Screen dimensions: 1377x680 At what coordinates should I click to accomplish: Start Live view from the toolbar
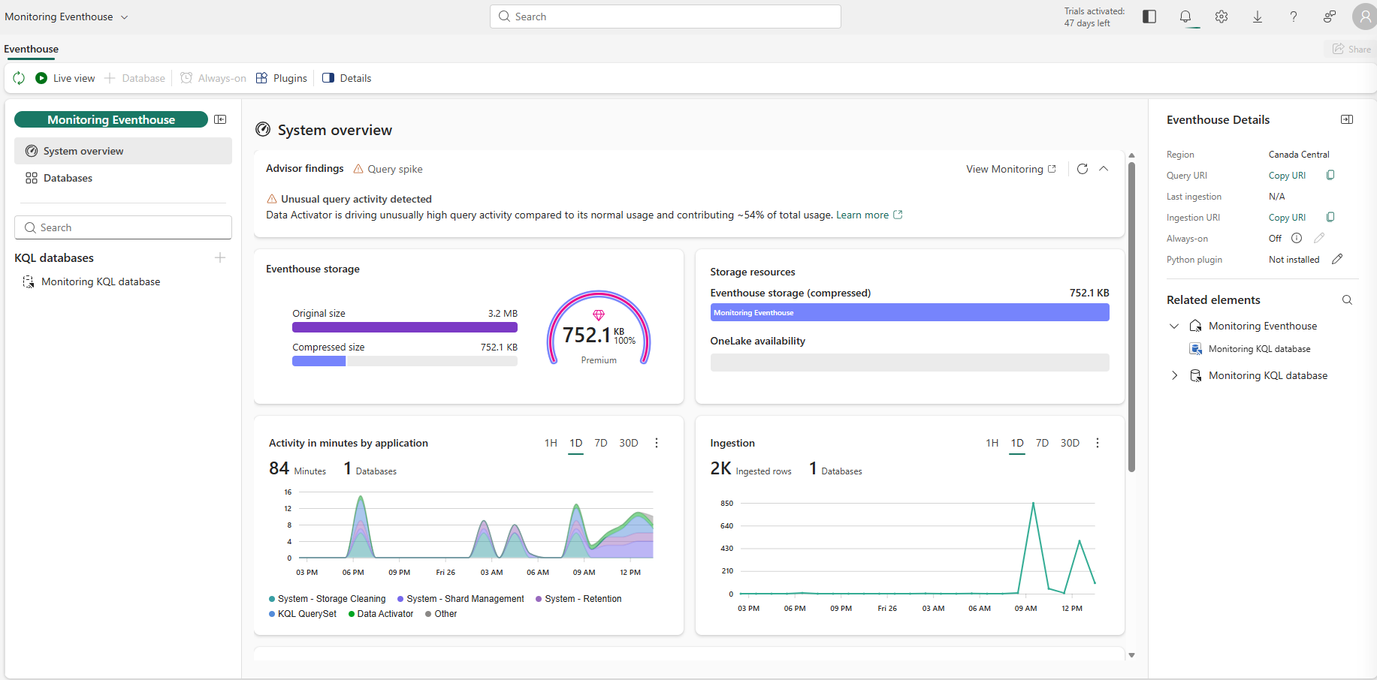[x=65, y=78]
